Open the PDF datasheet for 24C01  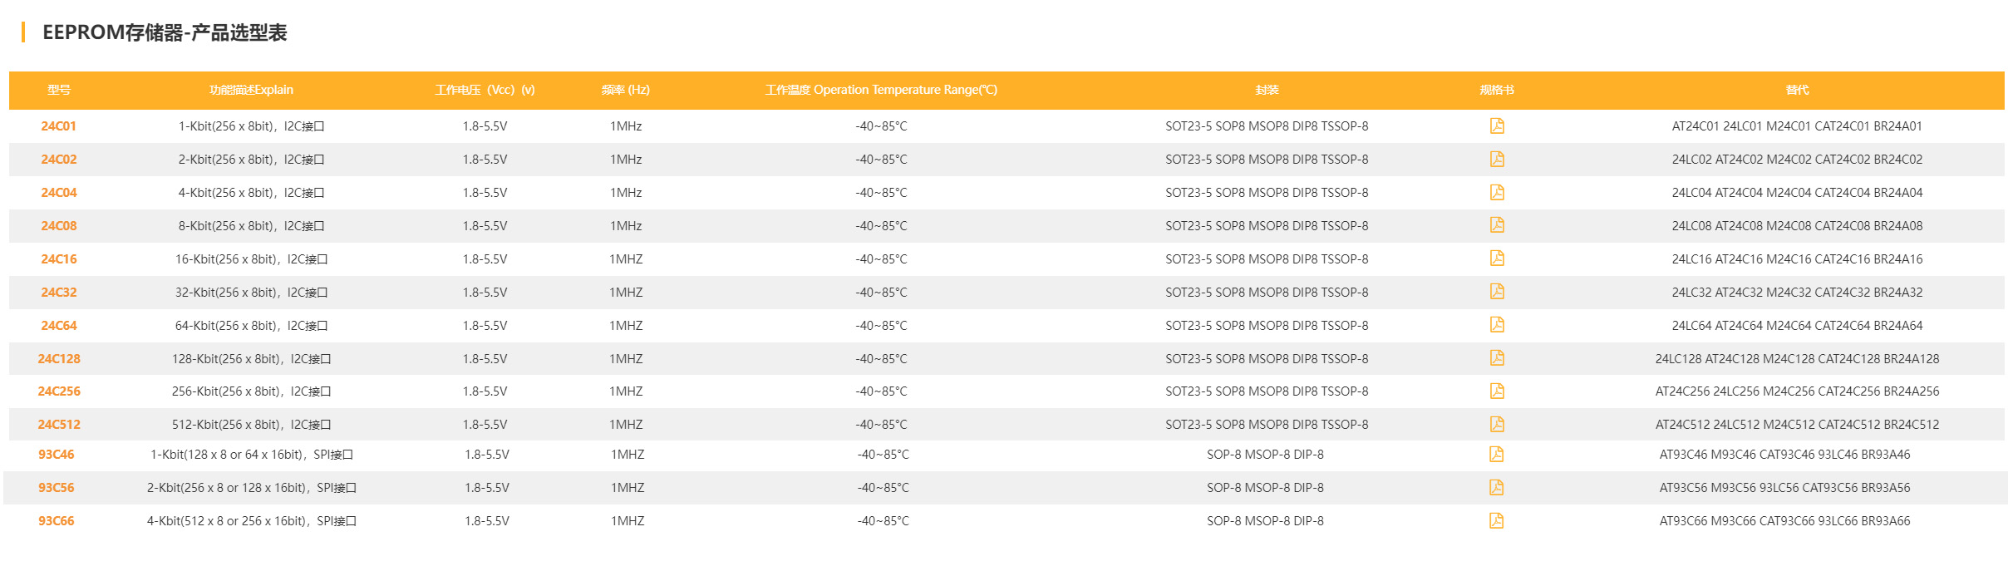click(1497, 126)
